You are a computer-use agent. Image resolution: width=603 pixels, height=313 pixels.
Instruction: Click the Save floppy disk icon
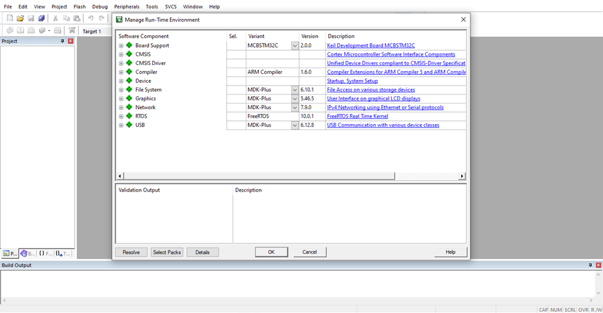point(31,18)
